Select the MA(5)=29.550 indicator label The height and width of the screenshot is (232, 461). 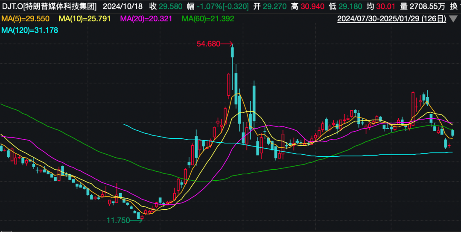click(x=26, y=19)
